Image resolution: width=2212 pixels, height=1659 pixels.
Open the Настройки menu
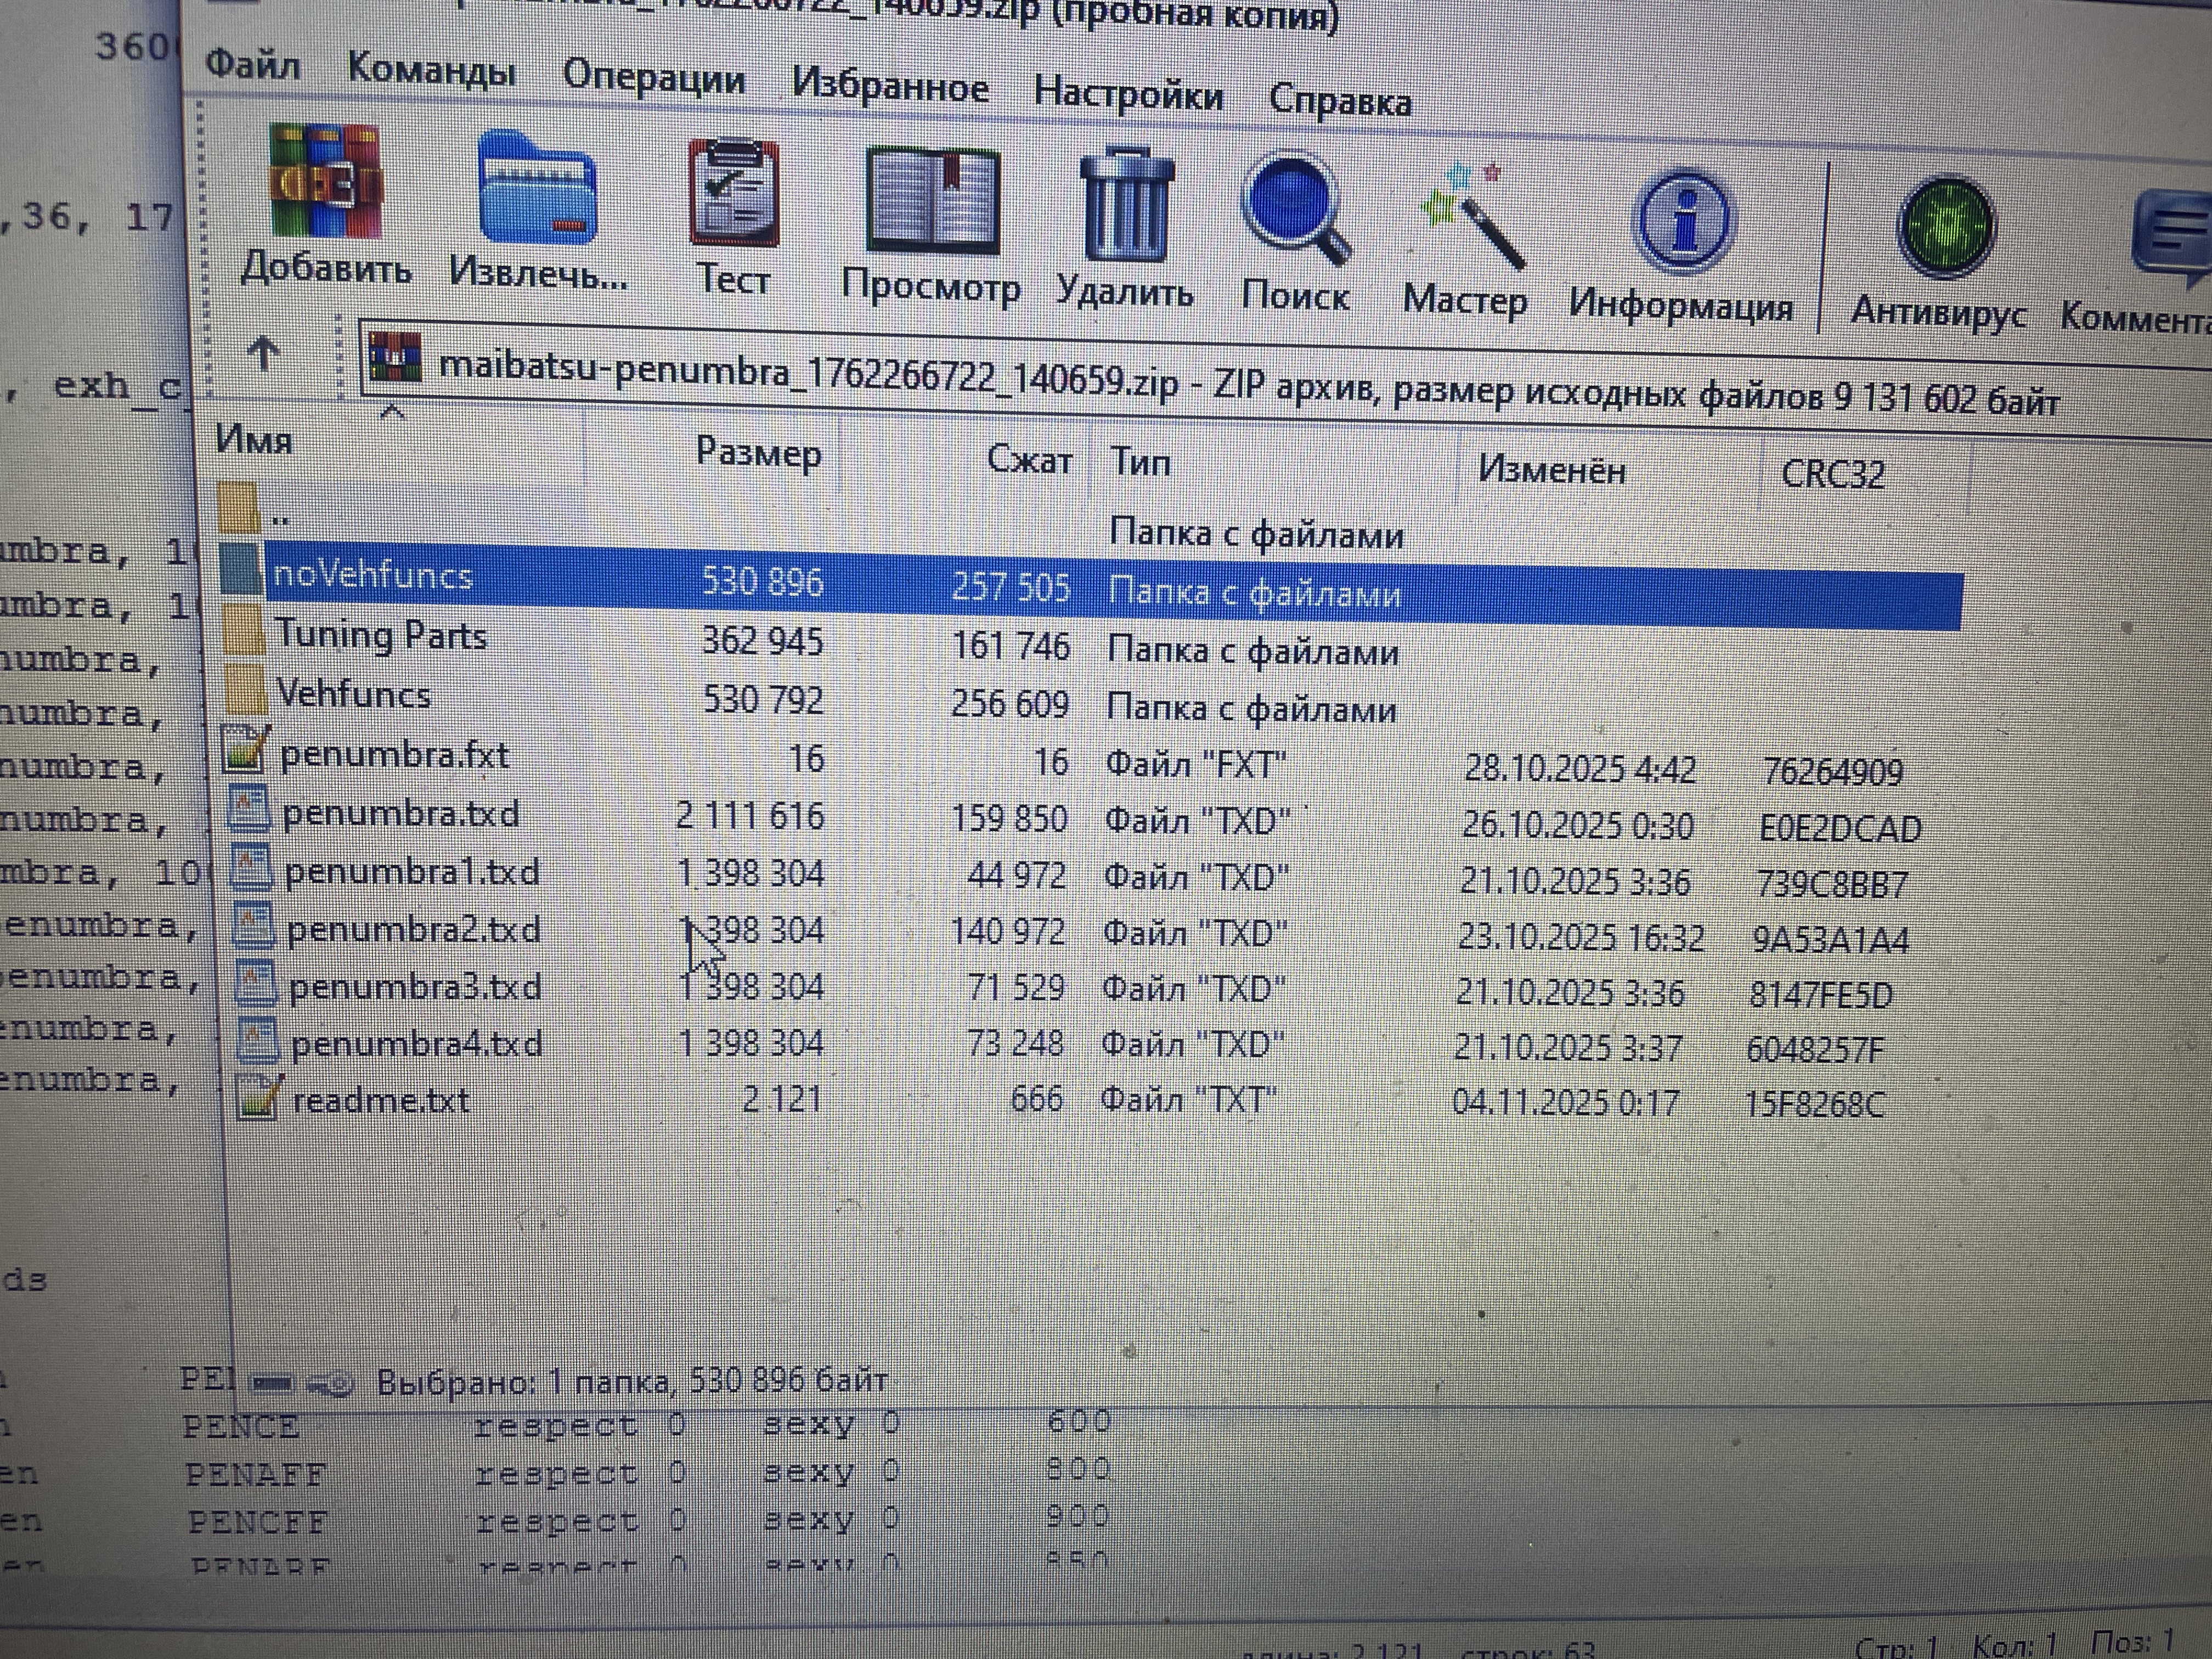coord(1127,94)
